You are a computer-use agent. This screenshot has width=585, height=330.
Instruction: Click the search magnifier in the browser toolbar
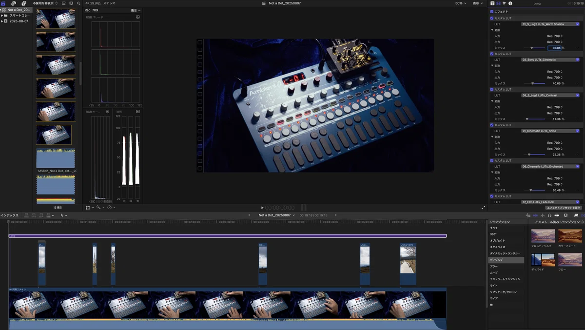78,3
